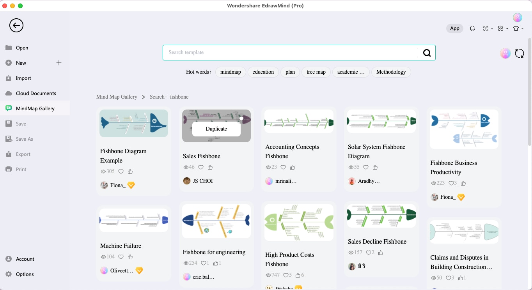
Task: Thumbs-up the Machine Failure template
Action: pos(130,257)
